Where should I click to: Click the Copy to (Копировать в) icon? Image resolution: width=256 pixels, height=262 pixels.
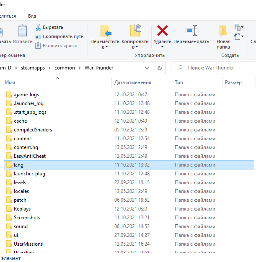(136, 30)
